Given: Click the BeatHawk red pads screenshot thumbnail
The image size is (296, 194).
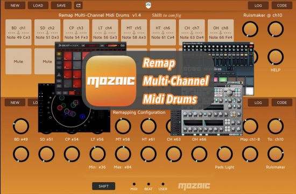Looking at the screenshot, I should (70, 68).
